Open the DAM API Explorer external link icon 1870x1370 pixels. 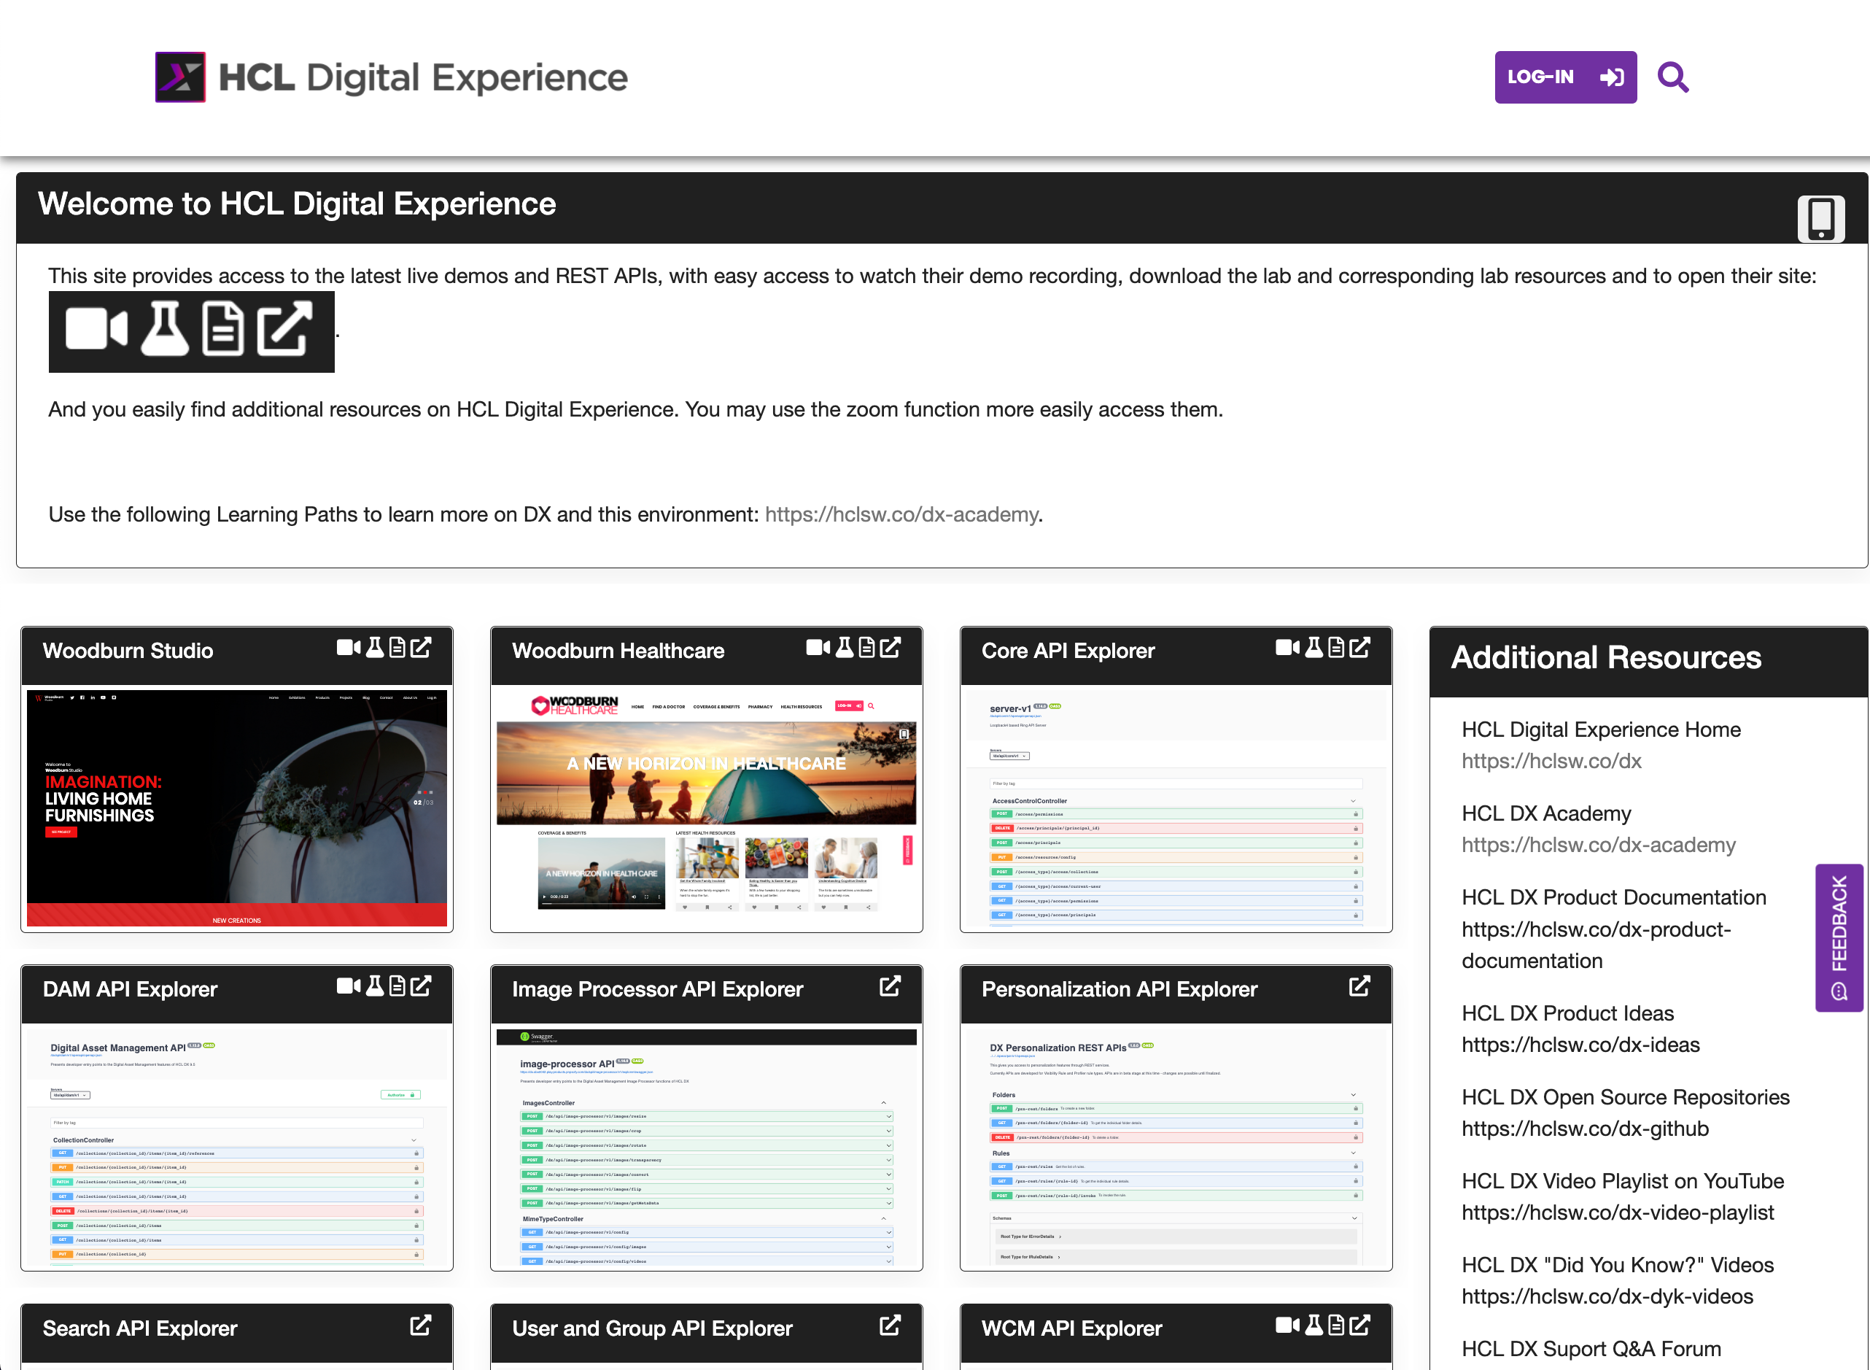421,986
